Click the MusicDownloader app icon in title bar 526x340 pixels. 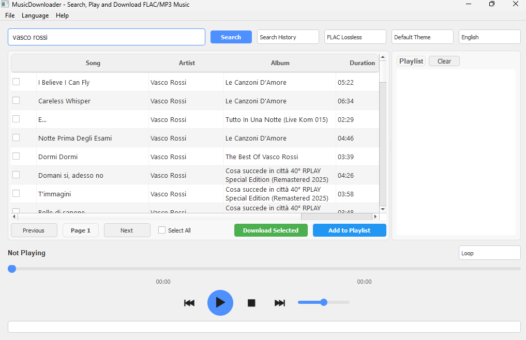(5, 4)
